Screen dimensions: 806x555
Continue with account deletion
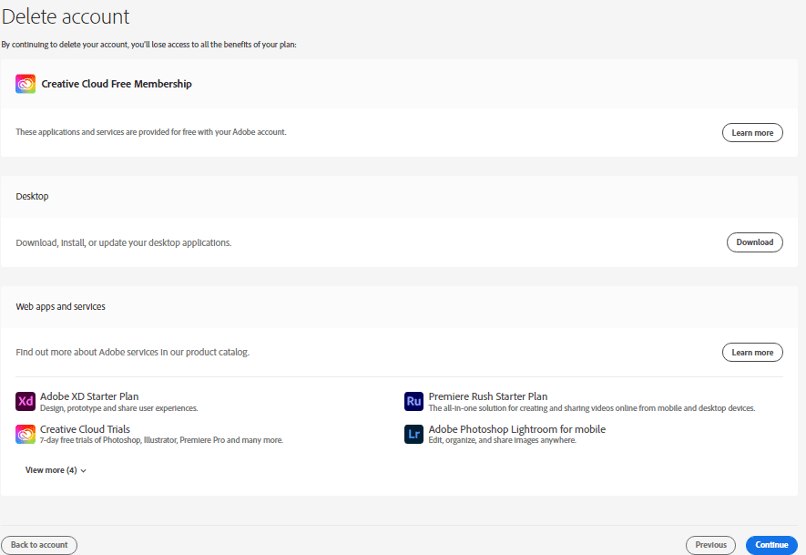pos(771,545)
